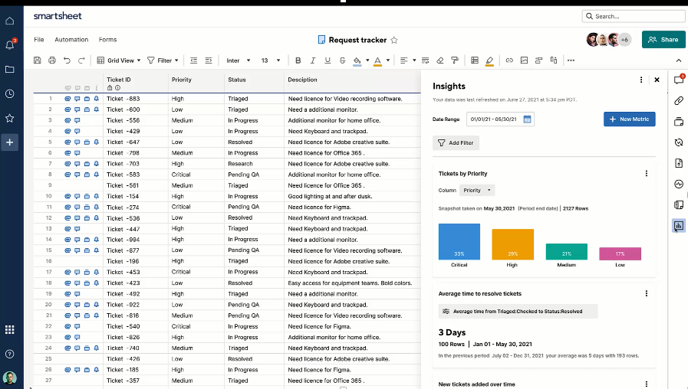Favorite the Request tracker sheet star
Screen dimensions: 688x389
click(394, 40)
